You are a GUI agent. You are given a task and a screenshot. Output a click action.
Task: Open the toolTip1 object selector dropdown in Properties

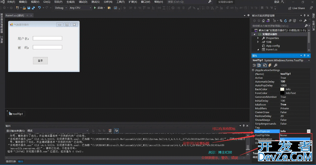coord(309,60)
